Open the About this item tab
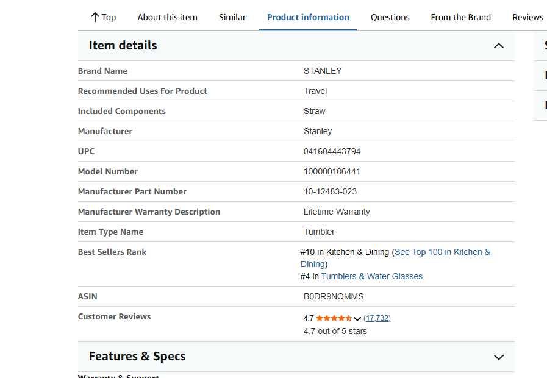547x378 pixels. [x=168, y=17]
